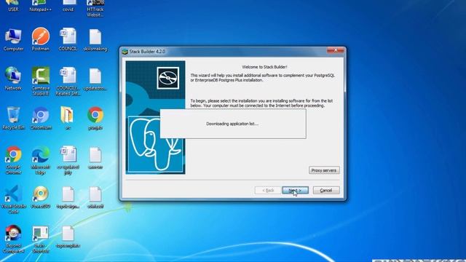Open the Proxy servers settings
466x262 pixels.
[324, 170]
